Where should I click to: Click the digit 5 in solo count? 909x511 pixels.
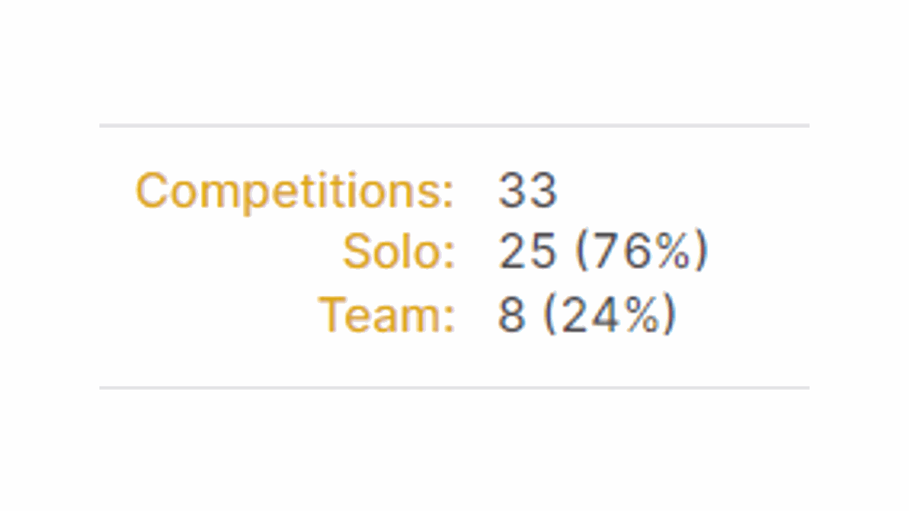point(543,252)
